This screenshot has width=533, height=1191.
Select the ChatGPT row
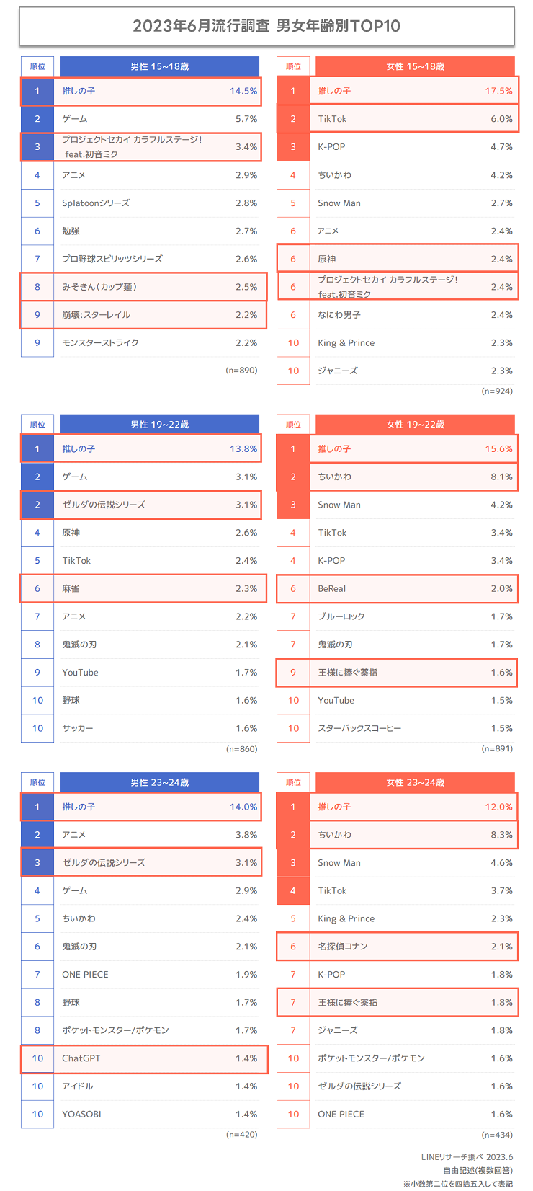144,1058
